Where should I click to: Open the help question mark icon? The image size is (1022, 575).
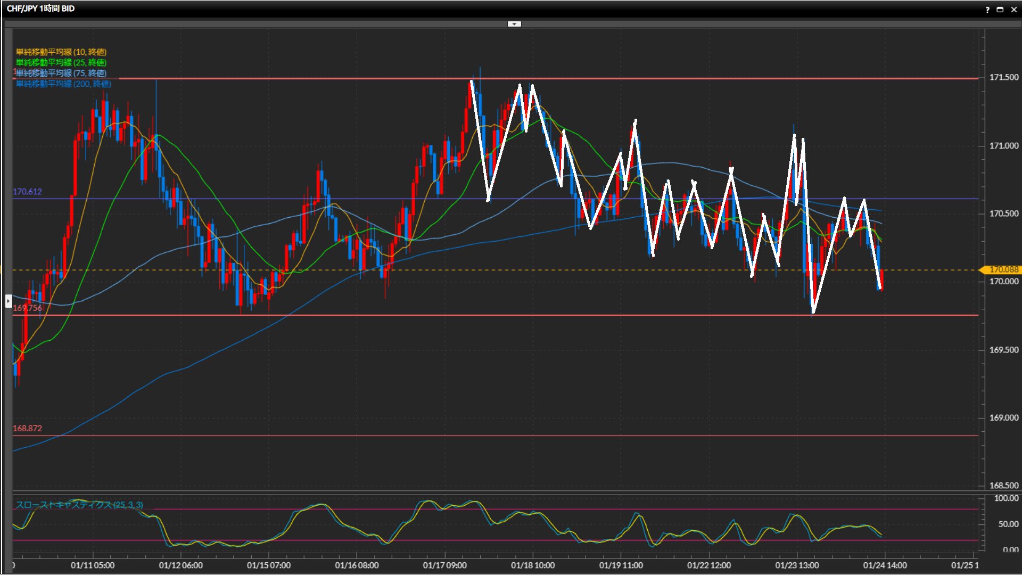(x=987, y=10)
